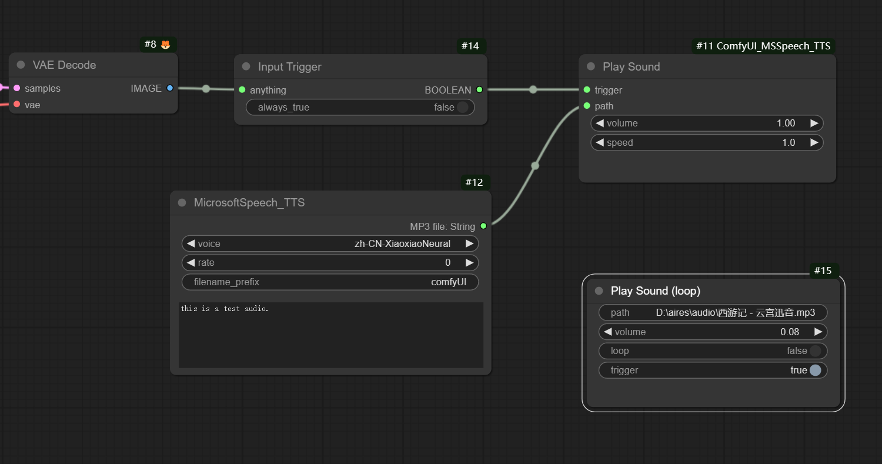The image size is (882, 464).
Task: Raise volume in the Play Sound (loop) node
Action: 818,332
